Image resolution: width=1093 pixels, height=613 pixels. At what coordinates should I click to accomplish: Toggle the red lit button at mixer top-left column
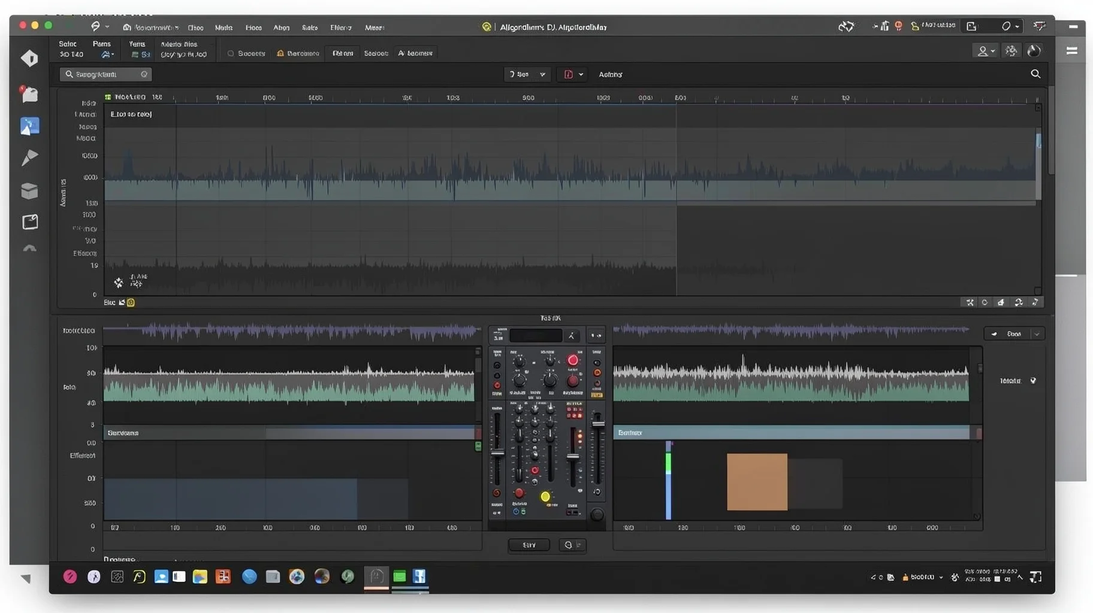point(497,385)
